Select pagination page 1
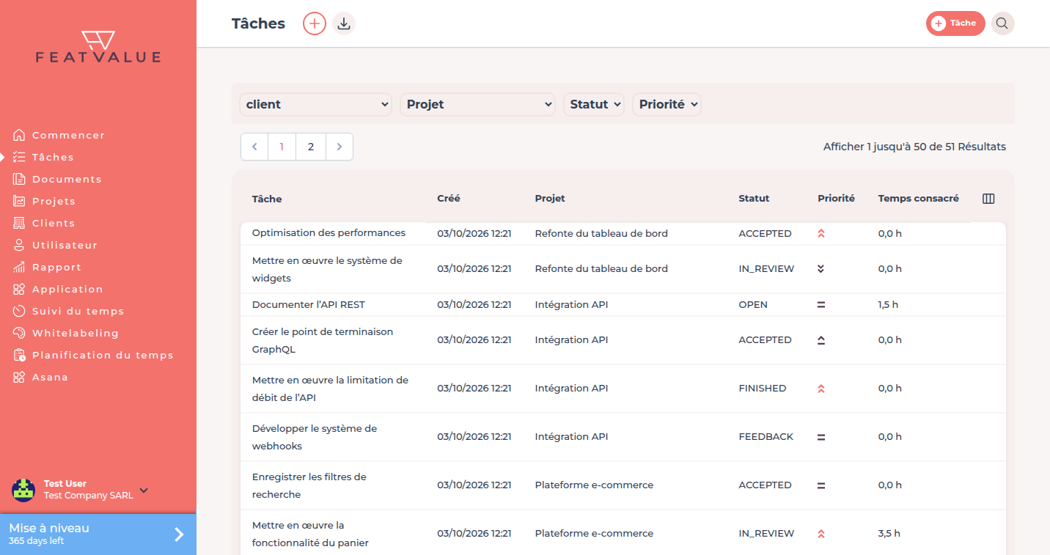Image resolution: width=1050 pixels, height=555 pixels. (282, 147)
